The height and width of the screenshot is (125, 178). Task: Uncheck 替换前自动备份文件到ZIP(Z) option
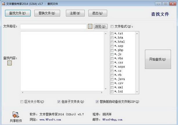97,101
